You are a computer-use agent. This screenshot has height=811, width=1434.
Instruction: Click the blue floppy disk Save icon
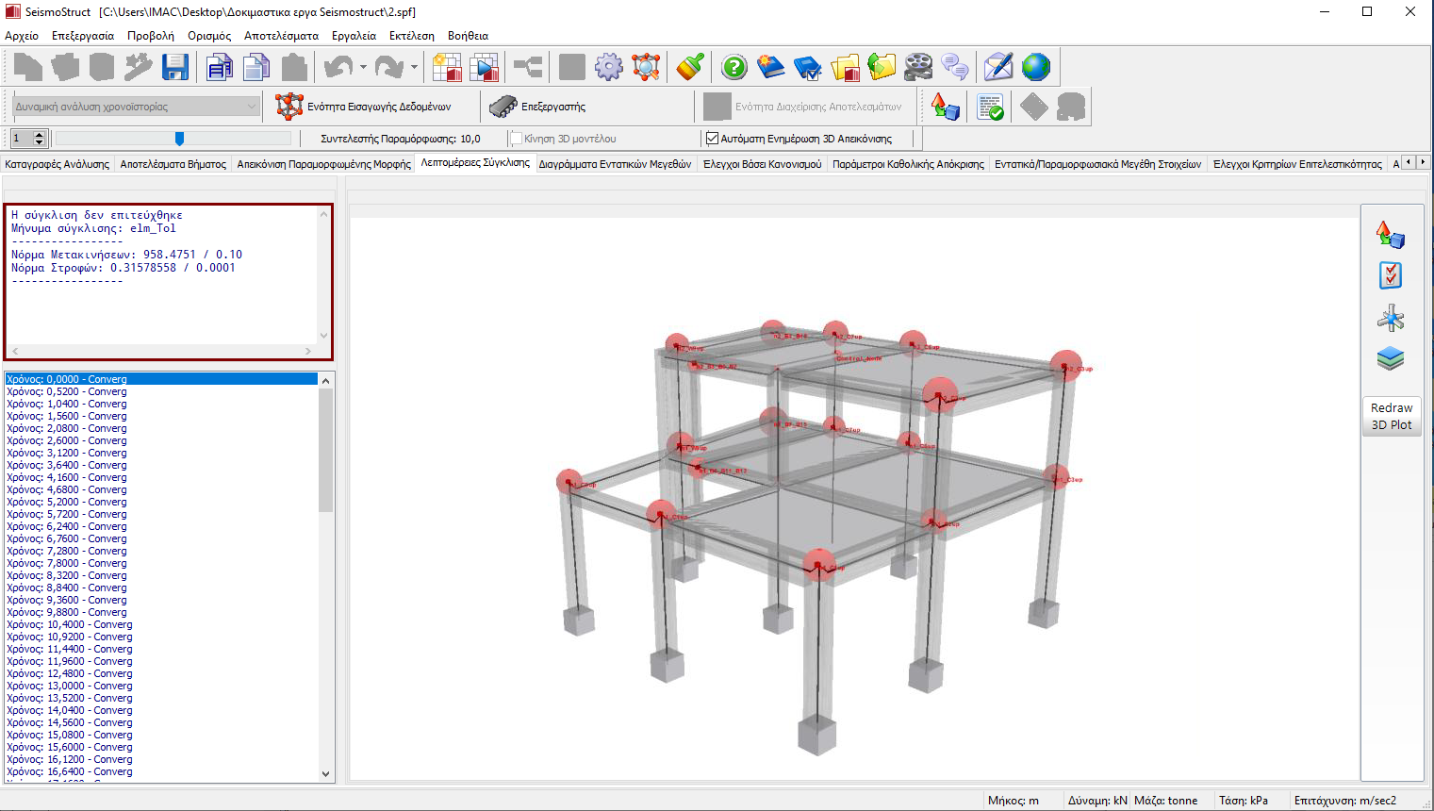(x=175, y=67)
